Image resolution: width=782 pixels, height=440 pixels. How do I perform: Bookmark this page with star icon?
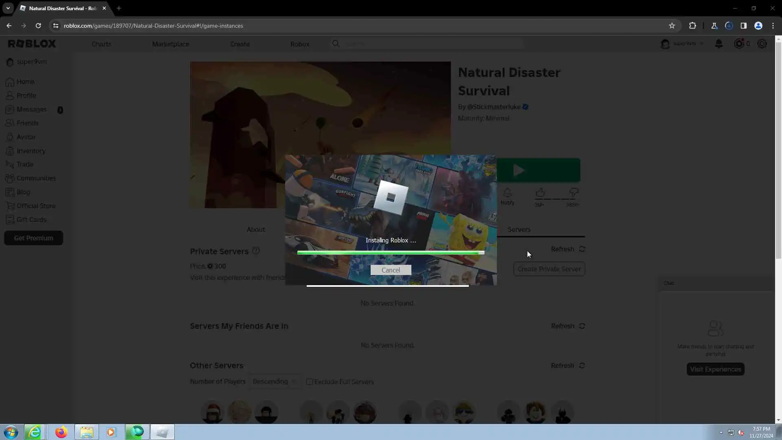click(x=672, y=26)
